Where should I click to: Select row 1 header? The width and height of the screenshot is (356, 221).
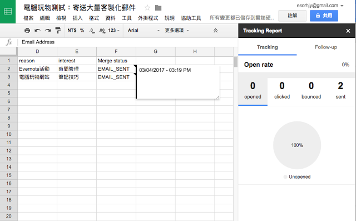coord(9,61)
